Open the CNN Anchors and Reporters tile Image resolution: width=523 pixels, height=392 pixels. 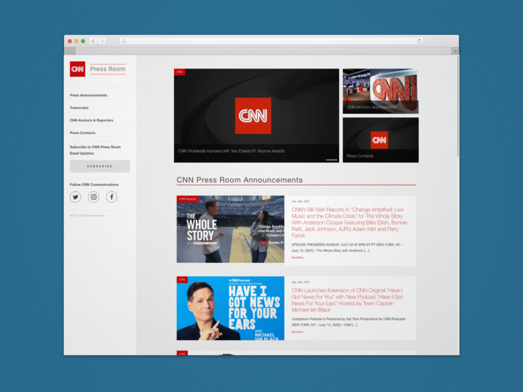[381, 91]
